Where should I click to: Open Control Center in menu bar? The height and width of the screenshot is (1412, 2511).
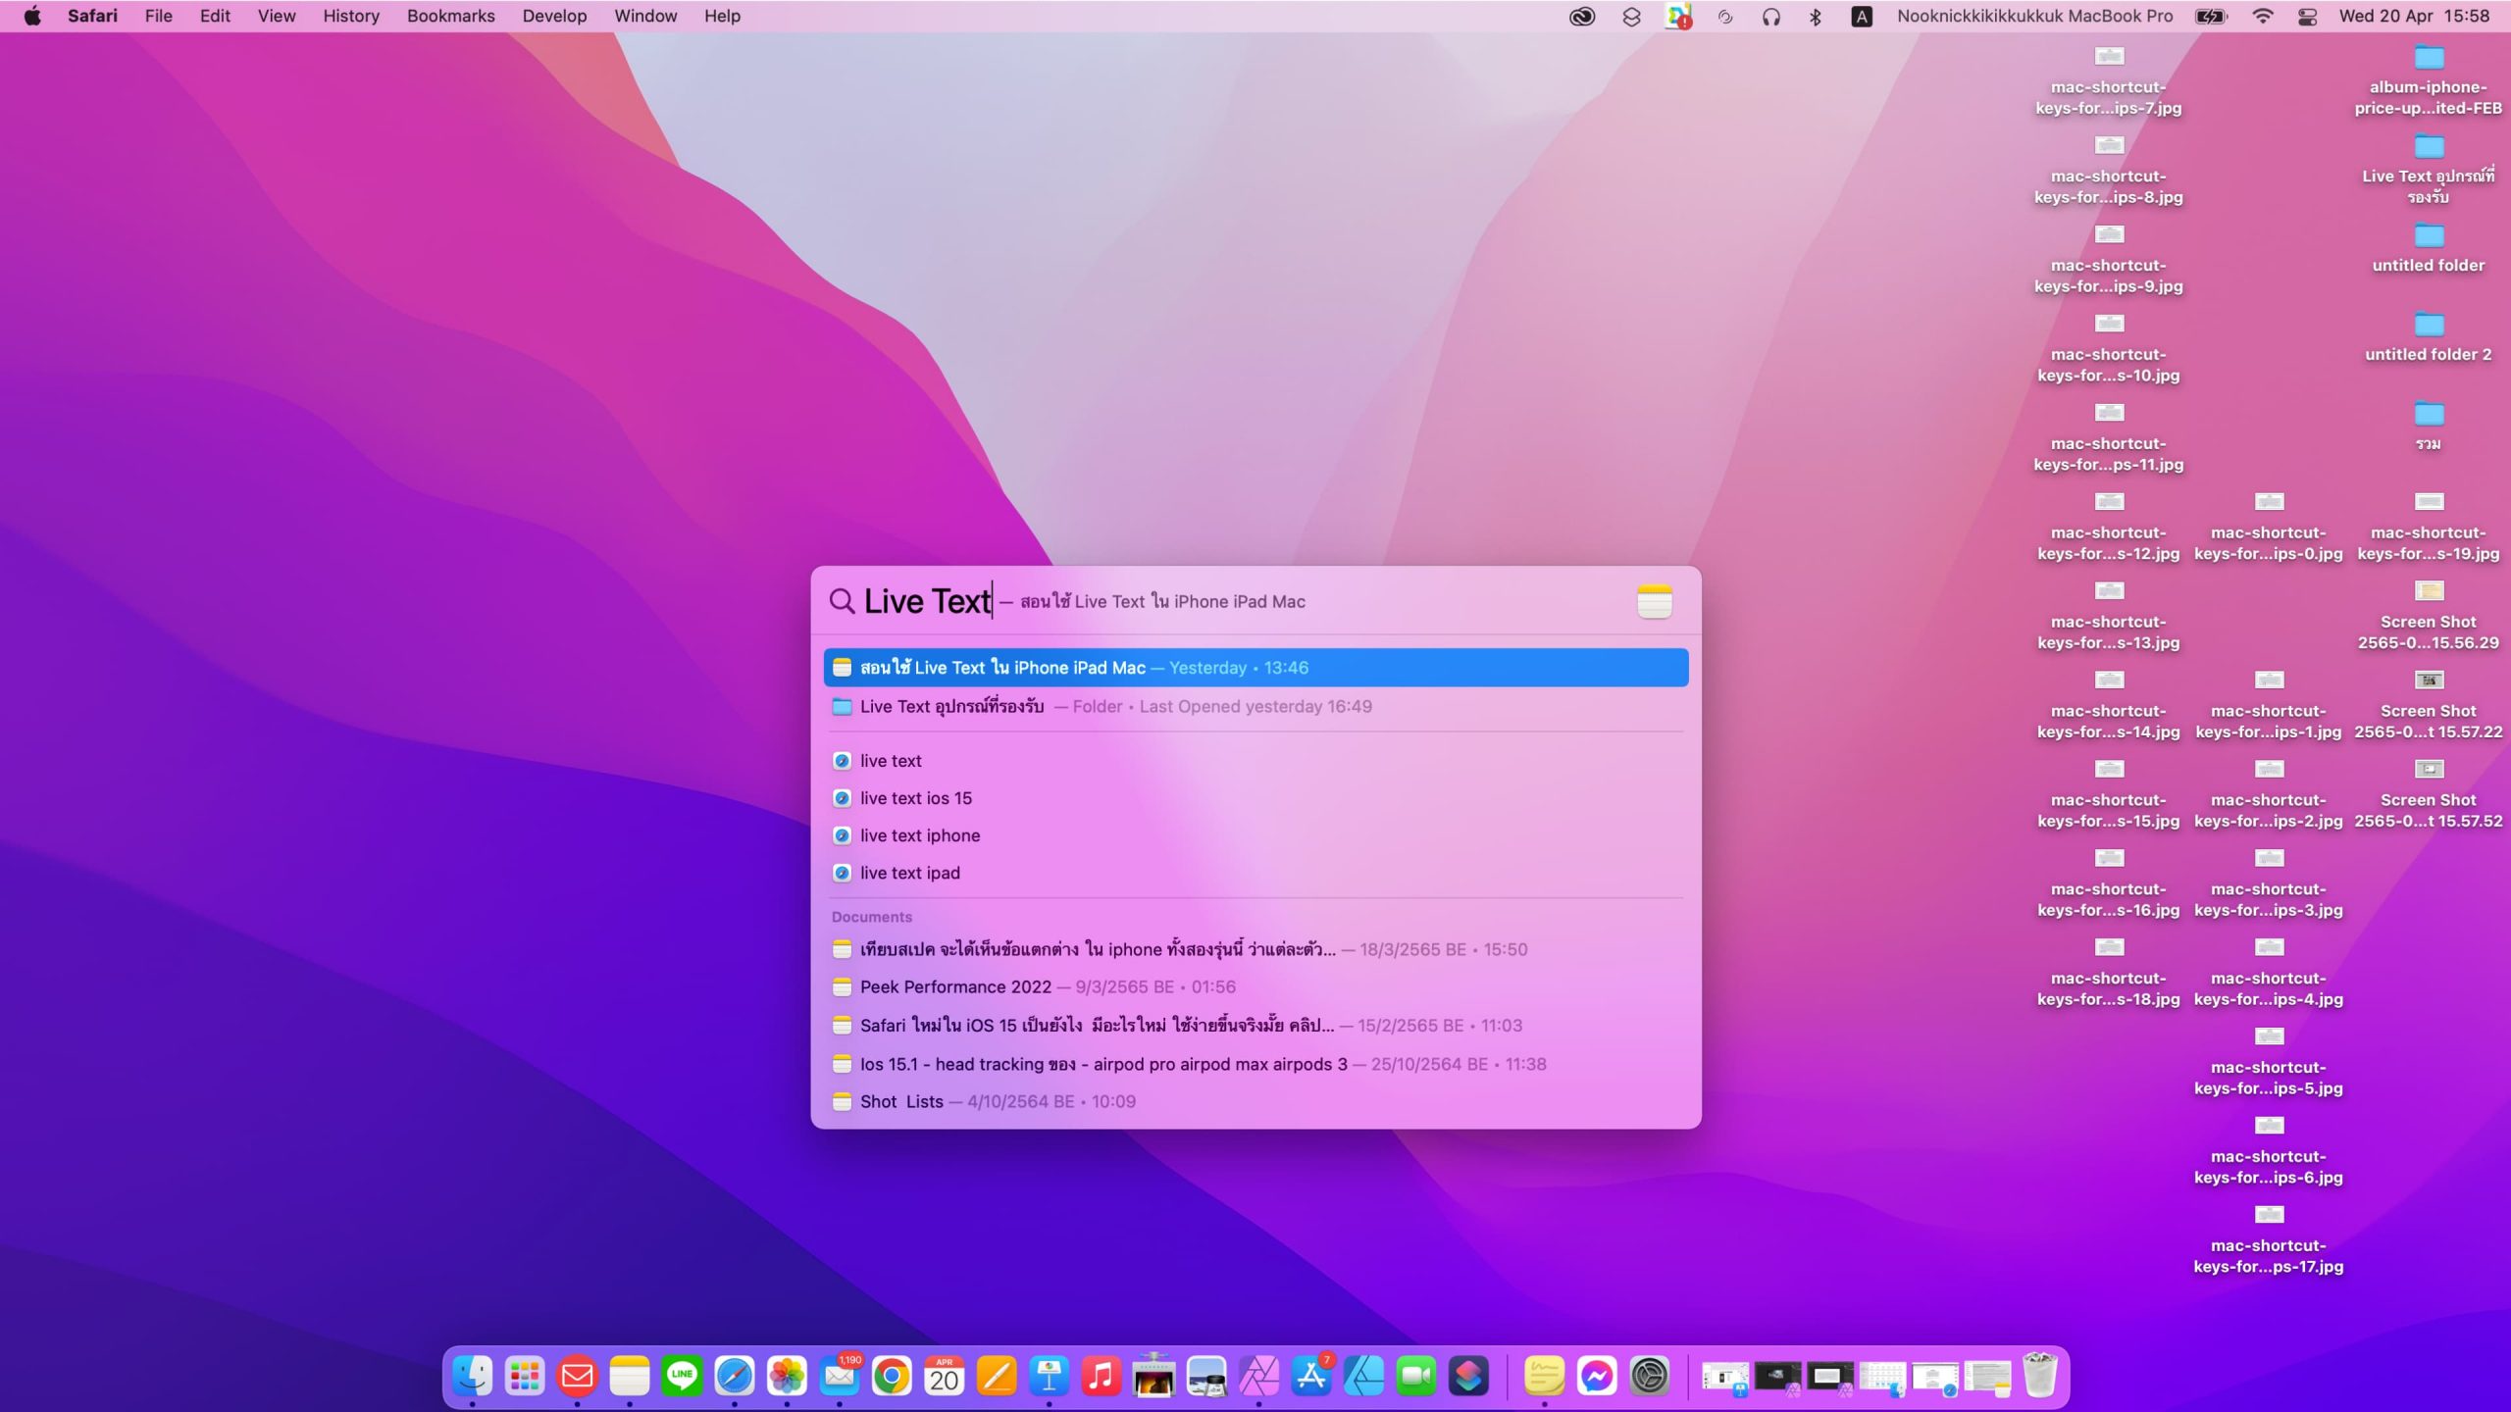pyautogui.click(x=2307, y=16)
